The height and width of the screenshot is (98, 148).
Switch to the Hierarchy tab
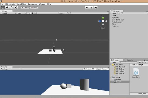pos(117,11)
